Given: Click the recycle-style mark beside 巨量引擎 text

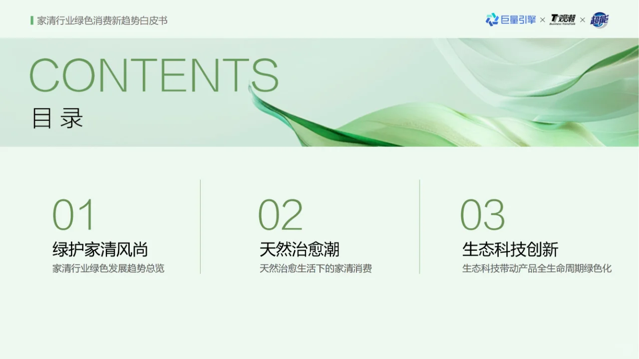Looking at the screenshot, I should tap(493, 19).
